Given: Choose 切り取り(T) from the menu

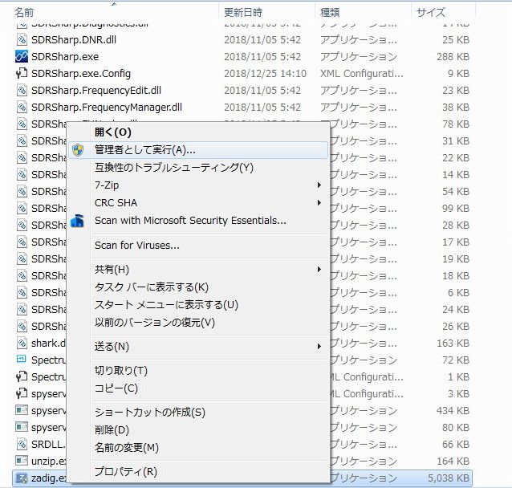Looking at the screenshot, I should click(x=198, y=371).
